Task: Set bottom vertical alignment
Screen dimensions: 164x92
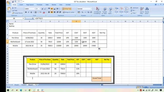Action: point(54,9)
